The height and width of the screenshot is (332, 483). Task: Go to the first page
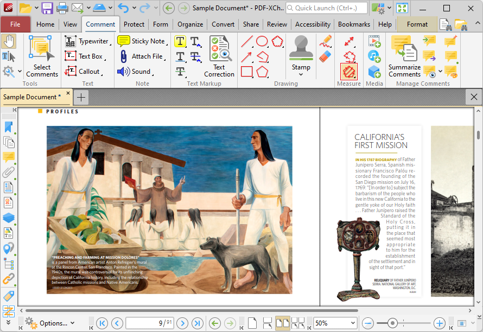click(102, 323)
